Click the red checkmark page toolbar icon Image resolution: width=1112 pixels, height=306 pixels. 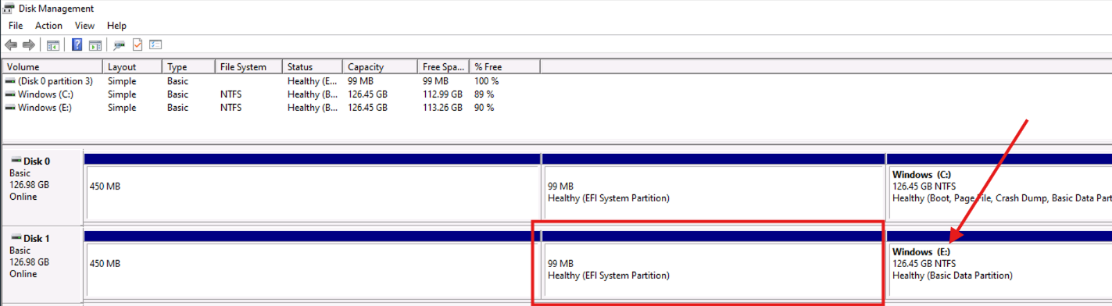(138, 45)
